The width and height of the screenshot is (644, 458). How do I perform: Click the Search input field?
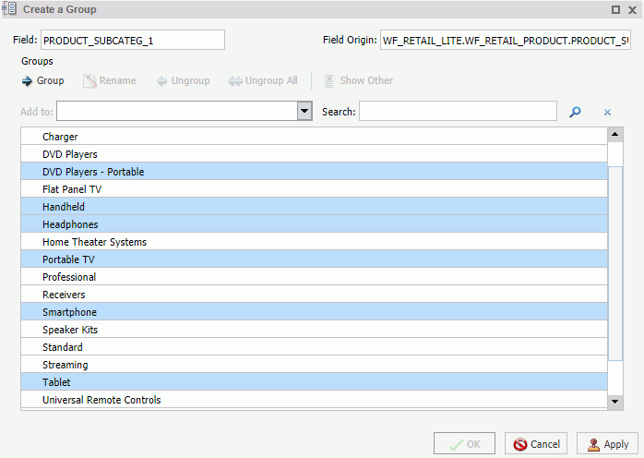(458, 111)
